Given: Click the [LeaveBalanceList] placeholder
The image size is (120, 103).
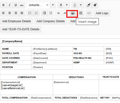Looking at the screenshot, I should (x=13, y=88).
